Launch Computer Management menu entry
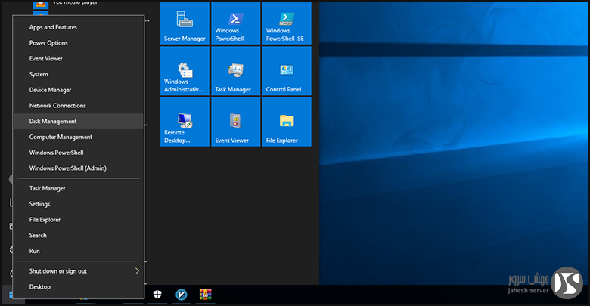 click(x=78, y=137)
